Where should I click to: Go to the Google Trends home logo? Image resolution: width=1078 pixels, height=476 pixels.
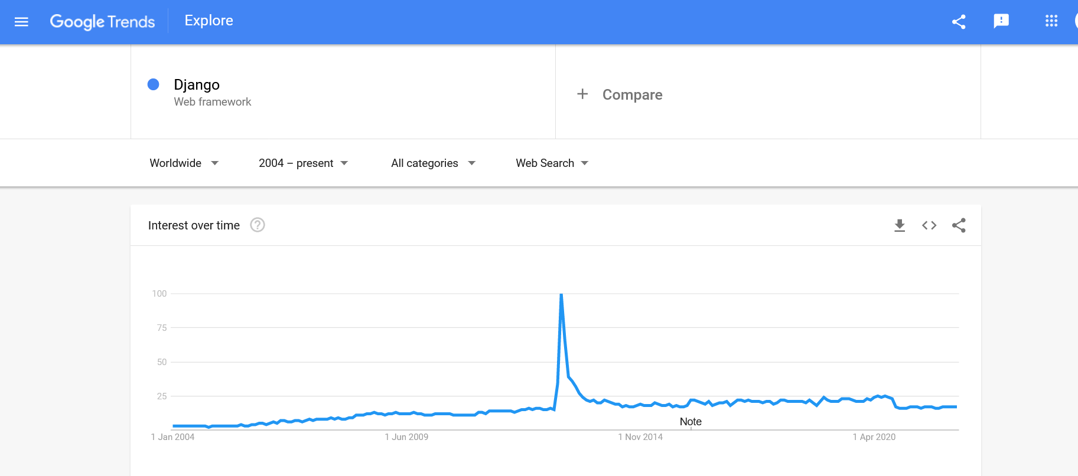click(x=102, y=22)
